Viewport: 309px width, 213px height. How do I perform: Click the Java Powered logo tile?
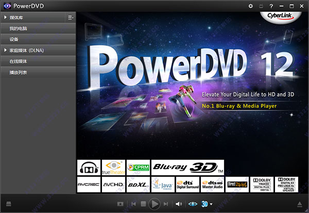(x=163, y=184)
